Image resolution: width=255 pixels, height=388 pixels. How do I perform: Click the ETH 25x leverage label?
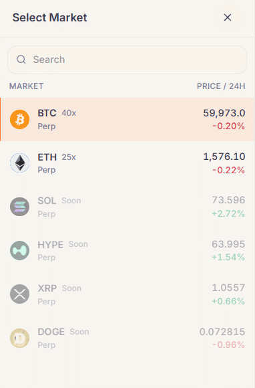click(69, 157)
